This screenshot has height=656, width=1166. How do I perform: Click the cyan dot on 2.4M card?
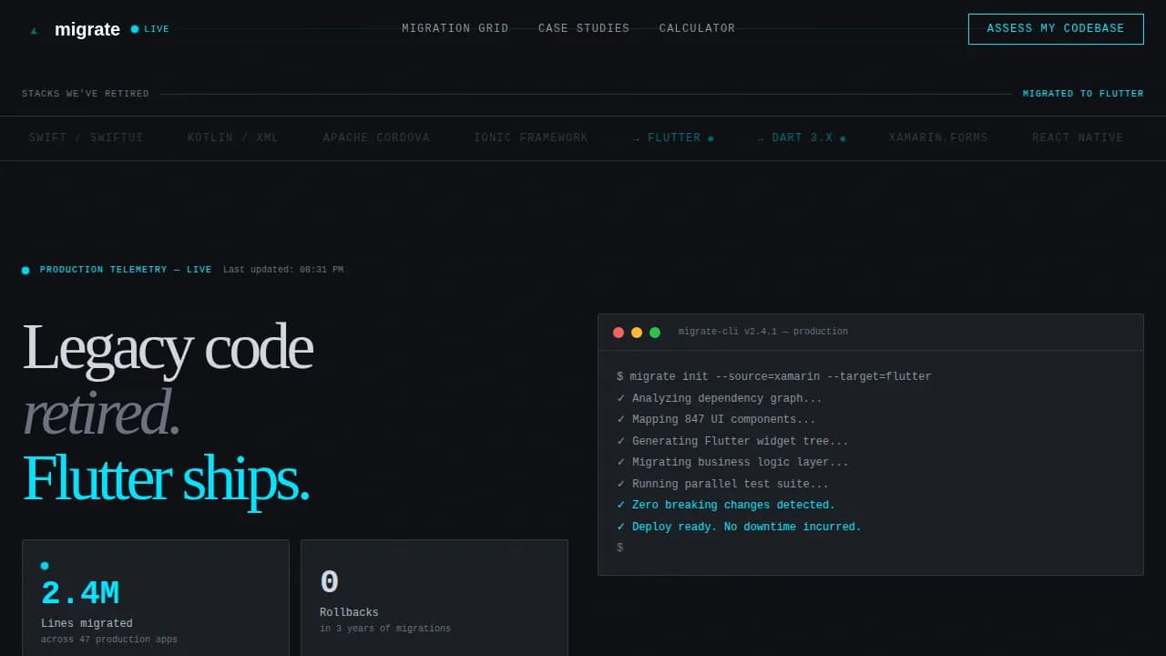click(45, 566)
